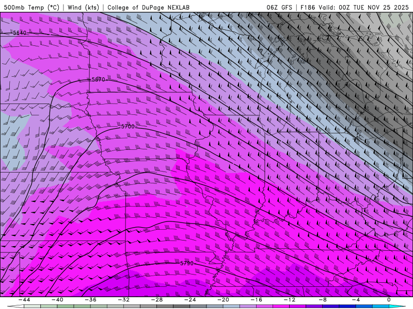This screenshot has height=309, width=413.
Task: Click the 'College of DuPage NEXLAB' credit text
Action: (x=148, y=7)
